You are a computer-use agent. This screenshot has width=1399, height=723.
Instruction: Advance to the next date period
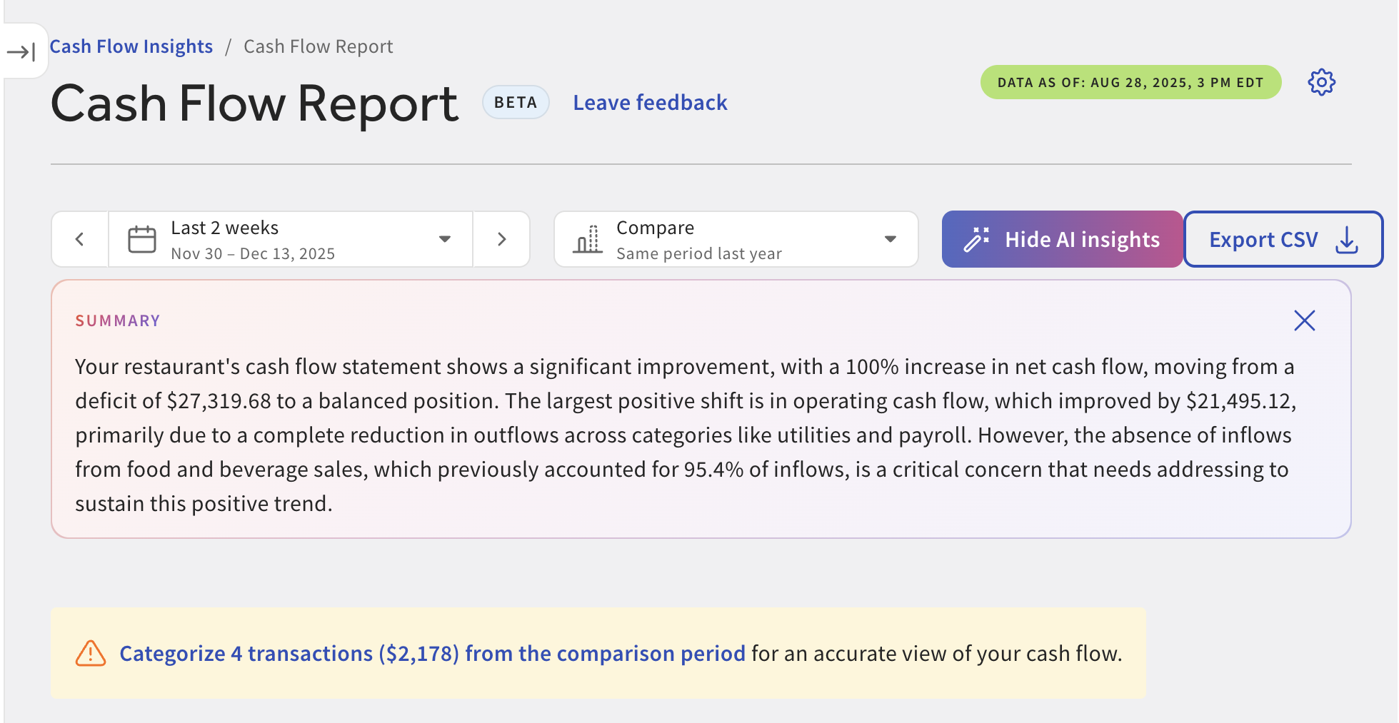501,239
